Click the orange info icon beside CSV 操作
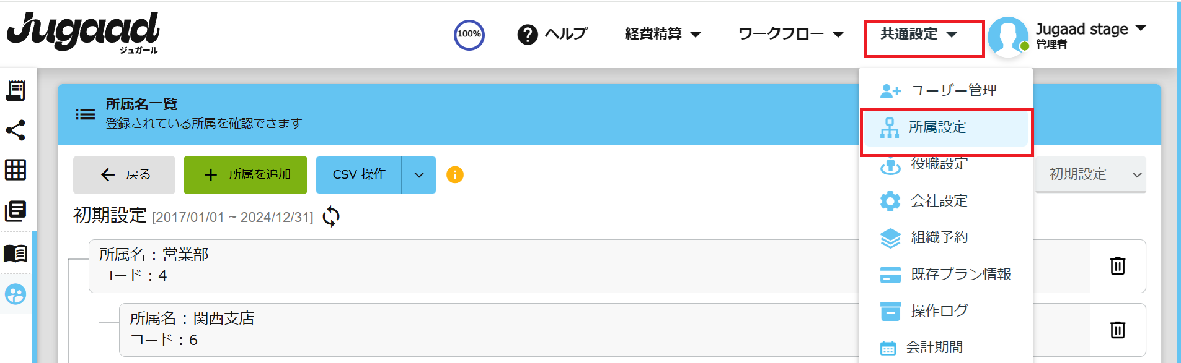1181x363 pixels. click(x=455, y=175)
